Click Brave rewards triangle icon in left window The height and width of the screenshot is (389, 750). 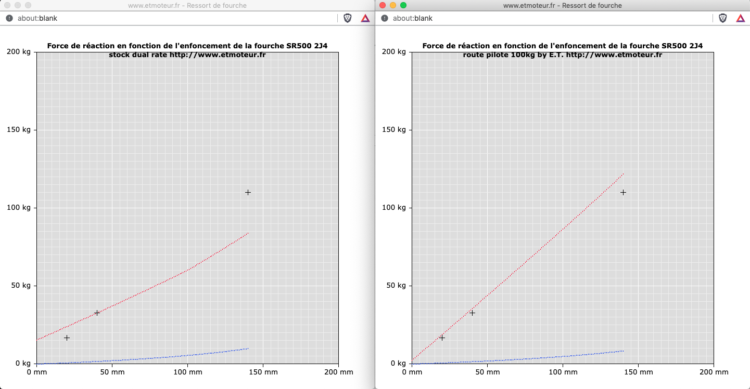[365, 18]
